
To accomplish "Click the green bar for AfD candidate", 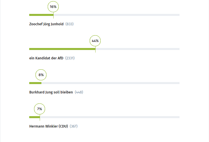I will tap(62, 49).
